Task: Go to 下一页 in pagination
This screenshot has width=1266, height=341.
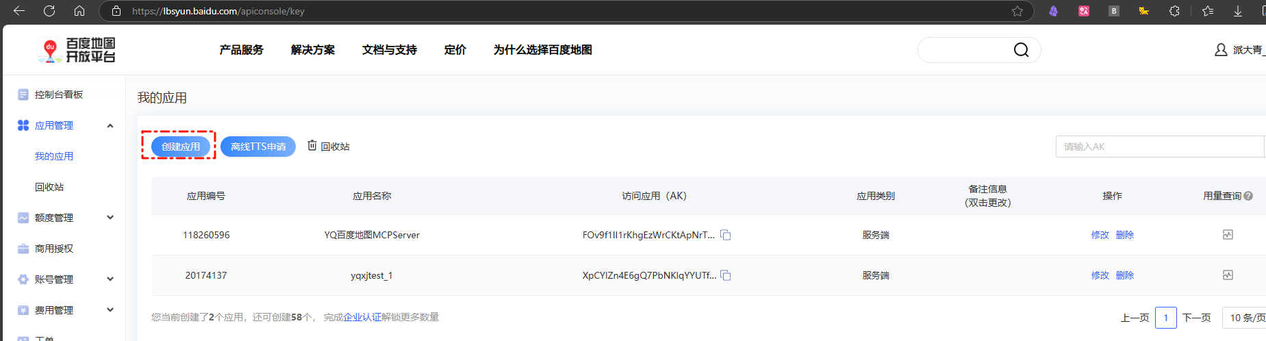Action: pos(1197,318)
